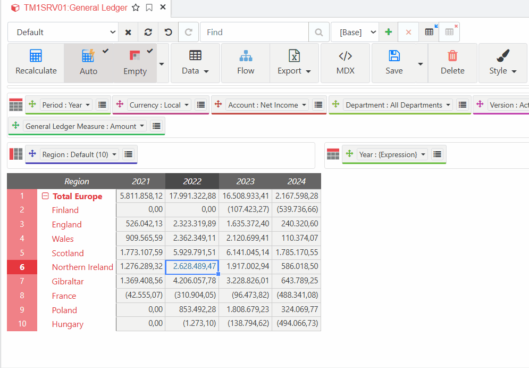This screenshot has height=368, width=529.
Task: Delete the current view
Action: pyautogui.click(x=452, y=62)
